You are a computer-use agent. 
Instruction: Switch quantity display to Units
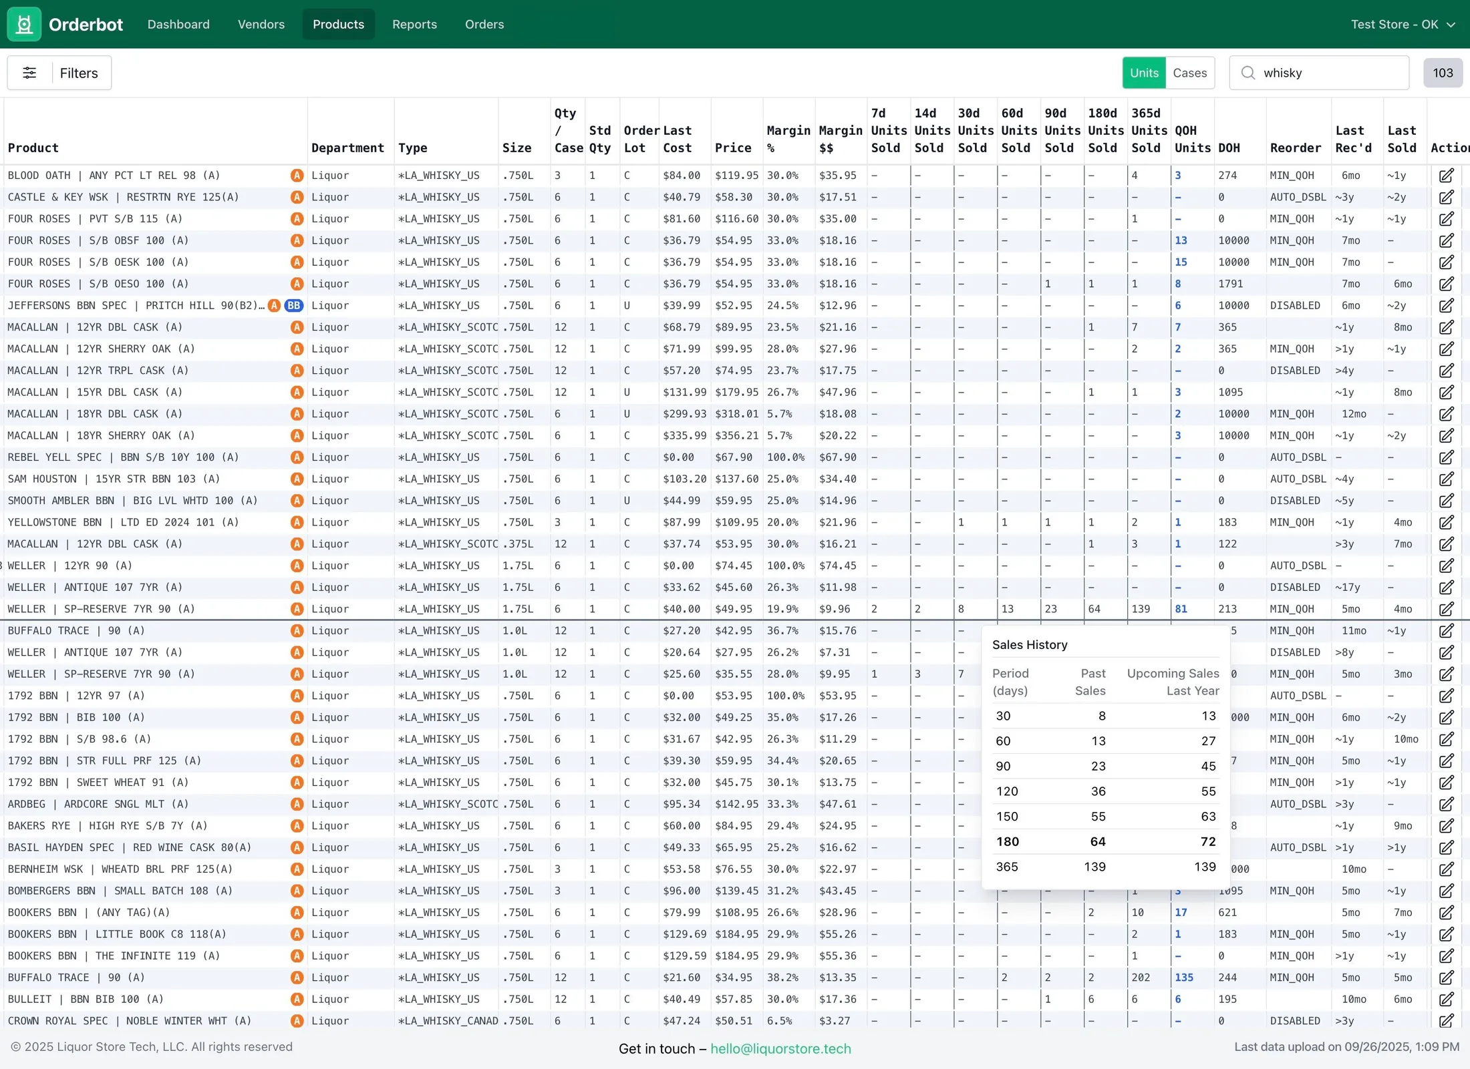1144,73
